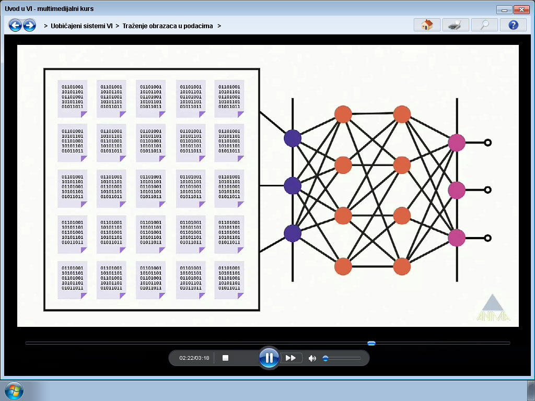Open the Windows Start button
The width and height of the screenshot is (535, 401).
[x=14, y=391]
